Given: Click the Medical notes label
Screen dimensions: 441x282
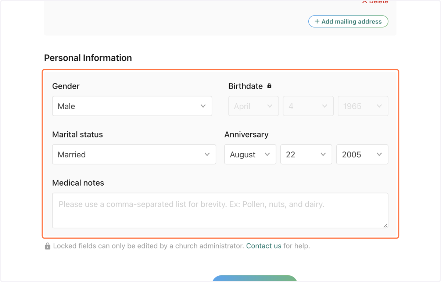Looking at the screenshot, I should (x=78, y=183).
